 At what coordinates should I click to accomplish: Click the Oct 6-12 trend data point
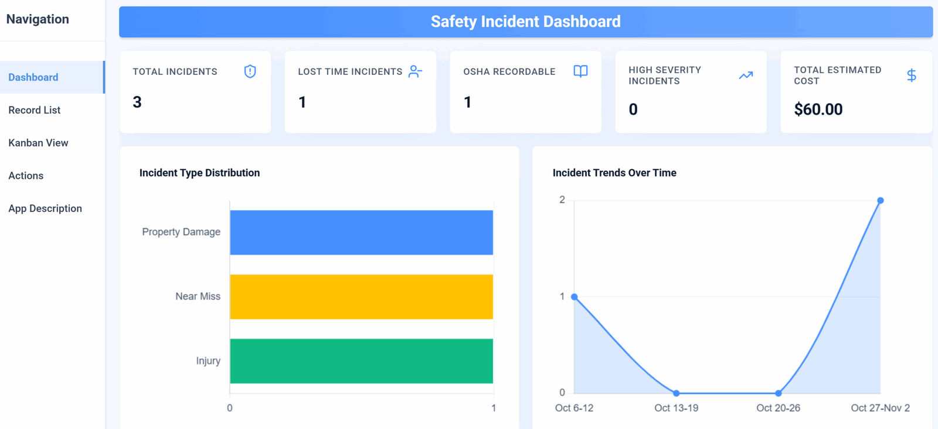[x=575, y=297]
